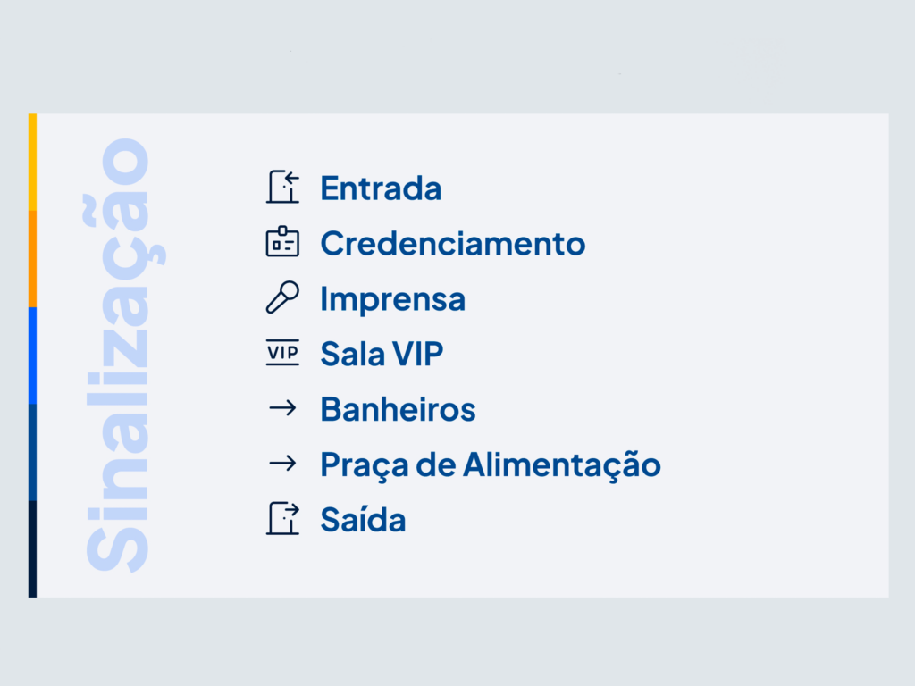Pick the yellow color stripe segment
Image resolution: width=915 pixels, height=686 pixels.
[x=33, y=163]
